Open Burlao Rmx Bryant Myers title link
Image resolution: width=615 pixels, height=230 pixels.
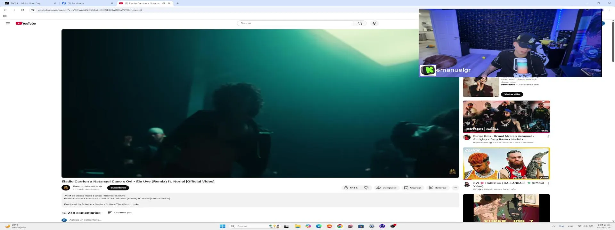click(x=504, y=138)
